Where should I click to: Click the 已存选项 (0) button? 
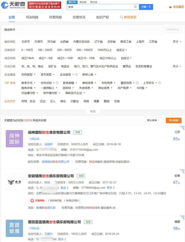(173, 30)
